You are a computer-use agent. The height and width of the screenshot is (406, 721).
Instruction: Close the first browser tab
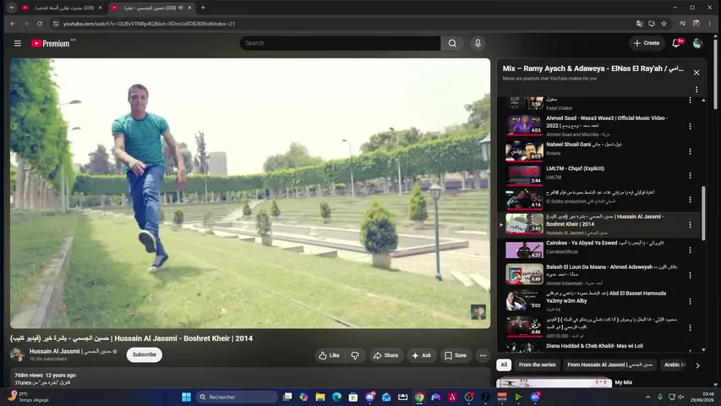[x=101, y=8]
